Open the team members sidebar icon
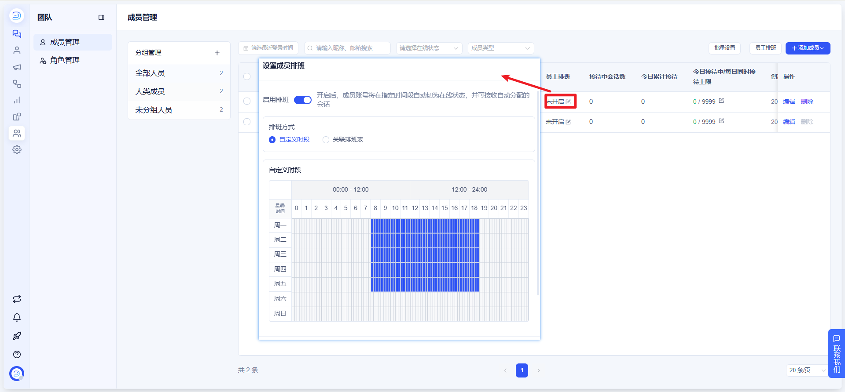 [17, 133]
